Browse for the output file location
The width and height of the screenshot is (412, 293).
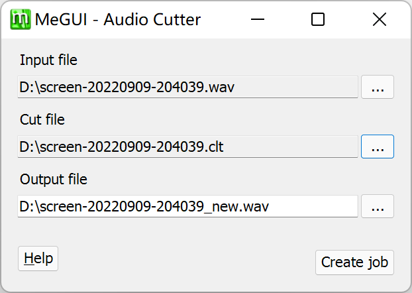(x=378, y=206)
